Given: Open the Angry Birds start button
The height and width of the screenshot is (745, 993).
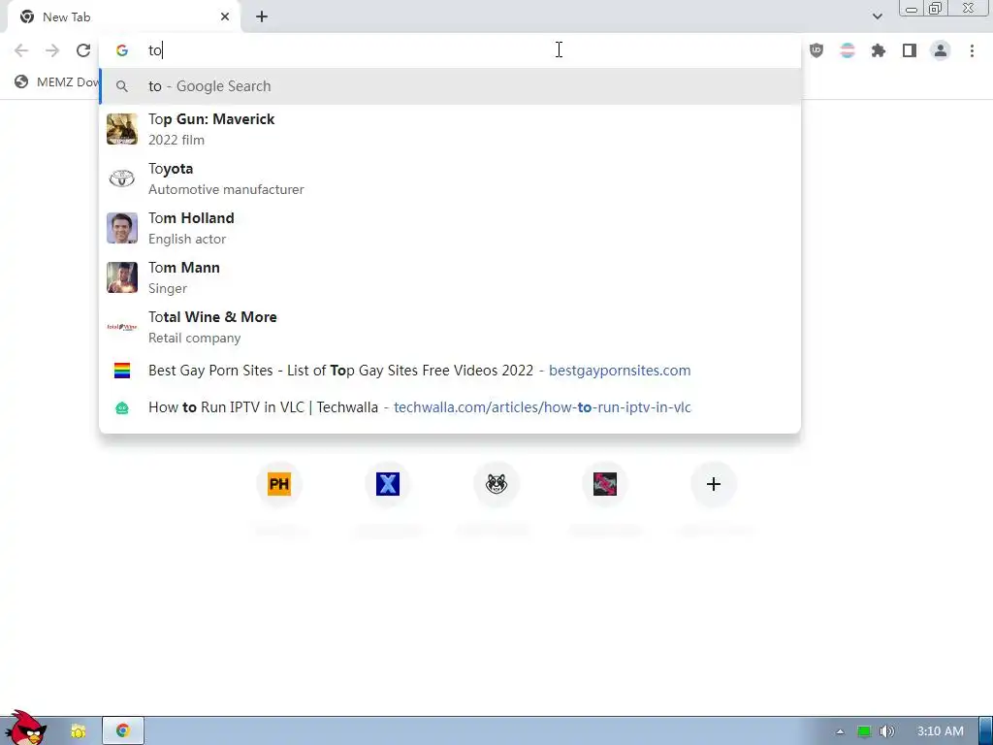Looking at the screenshot, I should [x=24, y=728].
